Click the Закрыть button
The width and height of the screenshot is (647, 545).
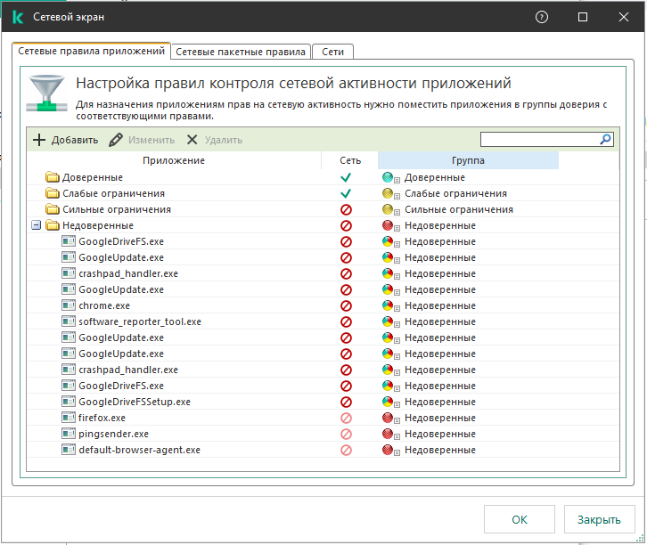pos(598,520)
